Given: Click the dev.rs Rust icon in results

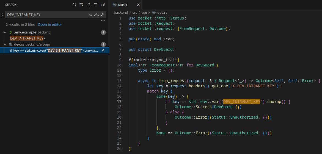Looking at the screenshot, I should (11, 44).
